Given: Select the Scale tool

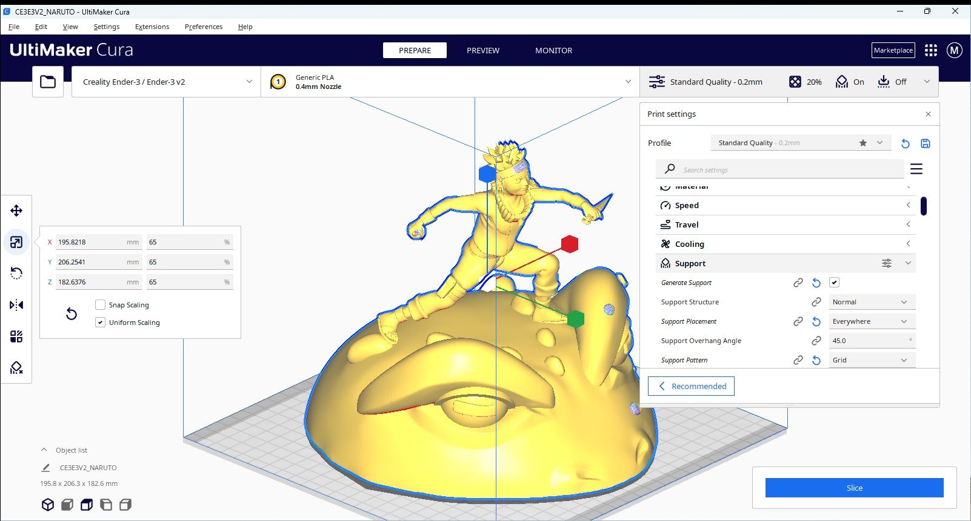Looking at the screenshot, I should pos(16,242).
